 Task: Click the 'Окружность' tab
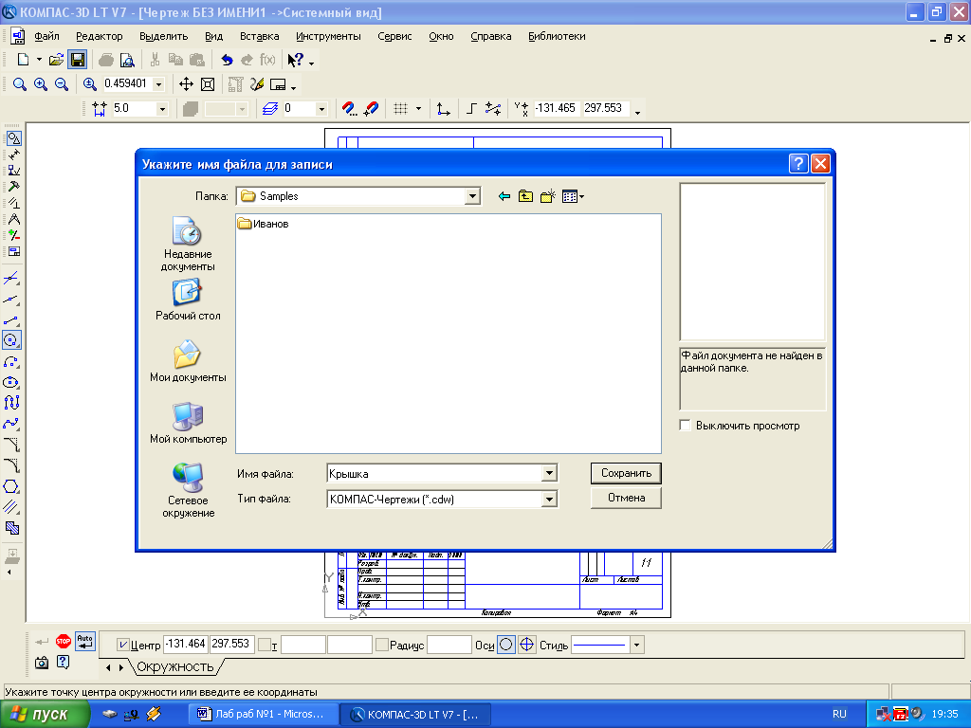pyautogui.click(x=175, y=666)
